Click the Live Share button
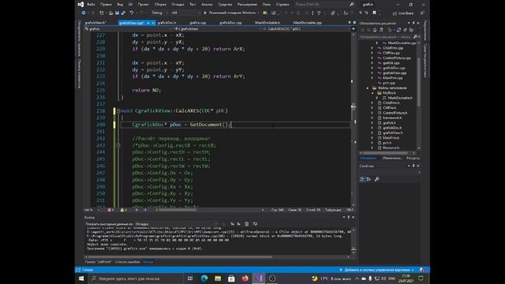 click(x=403, y=13)
